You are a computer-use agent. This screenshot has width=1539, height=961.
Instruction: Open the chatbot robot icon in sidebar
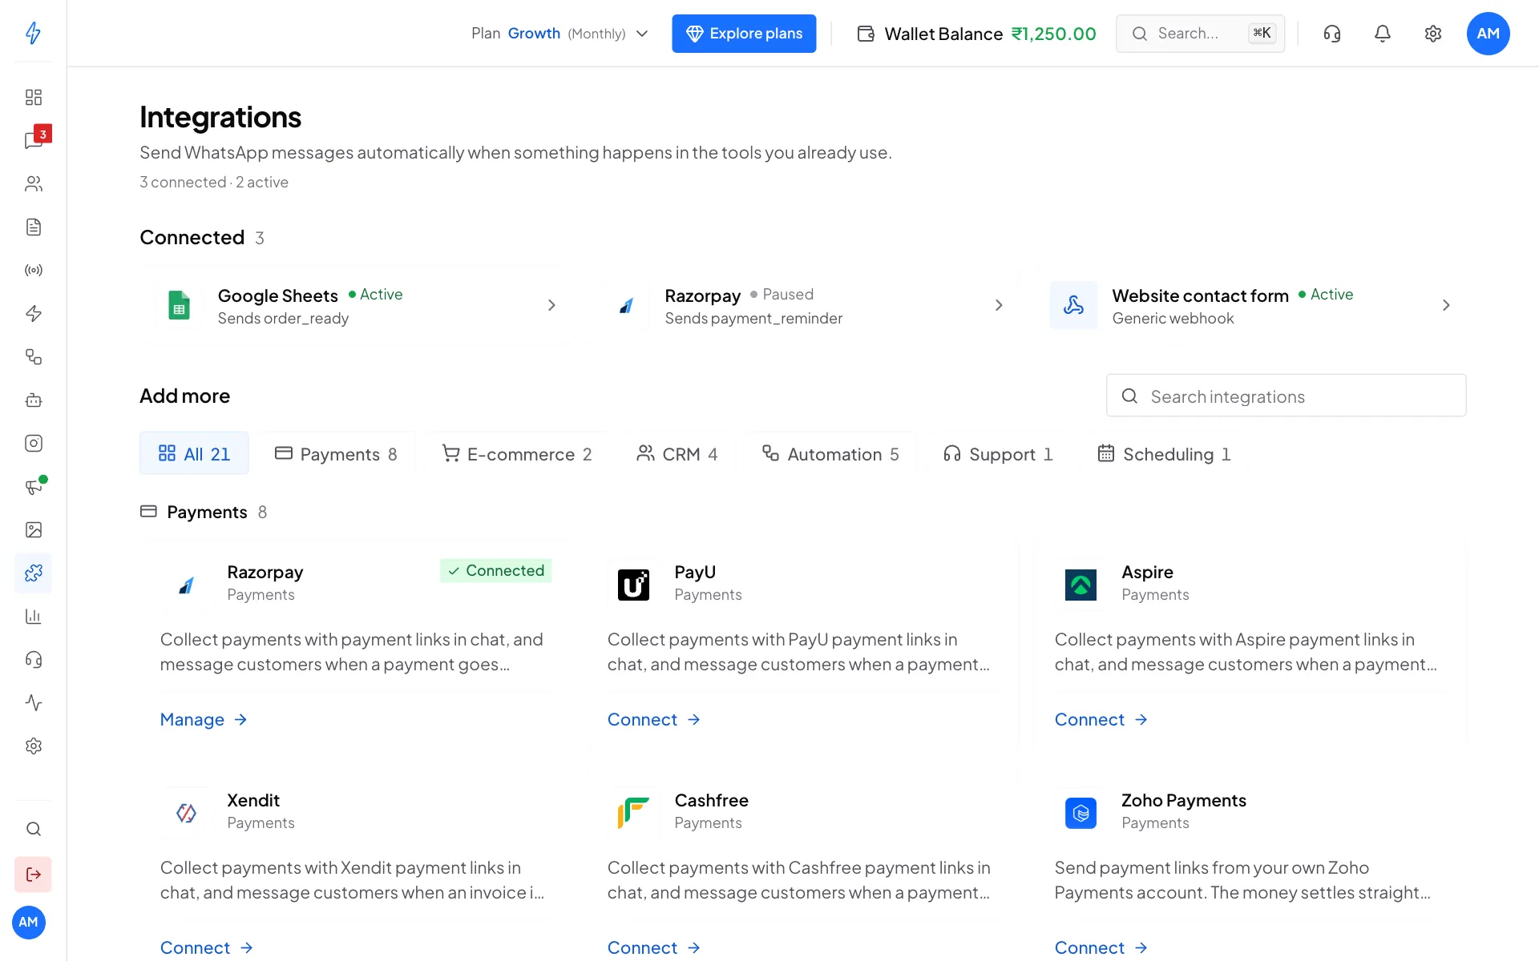click(x=33, y=400)
